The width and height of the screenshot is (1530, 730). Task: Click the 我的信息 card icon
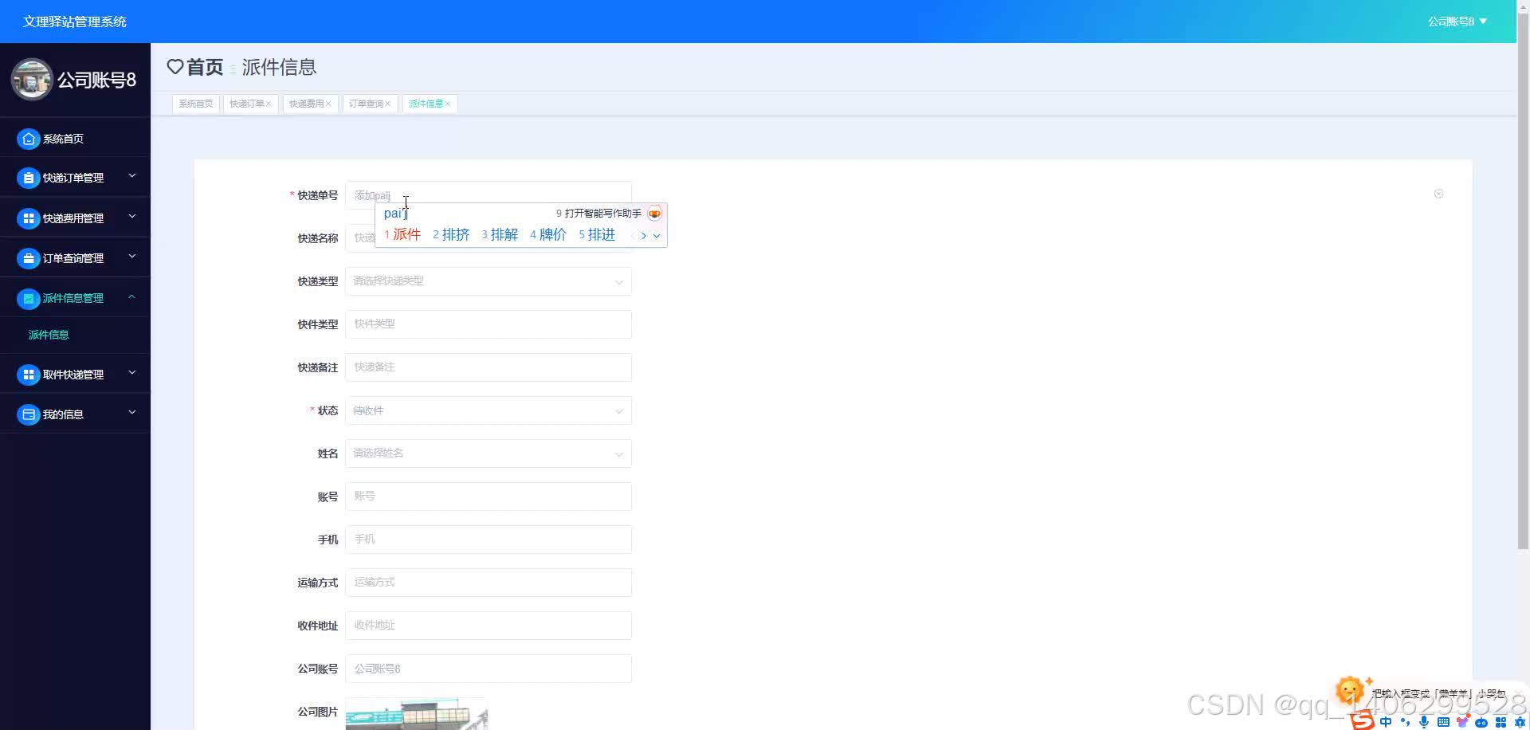click(x=29, y=414)
